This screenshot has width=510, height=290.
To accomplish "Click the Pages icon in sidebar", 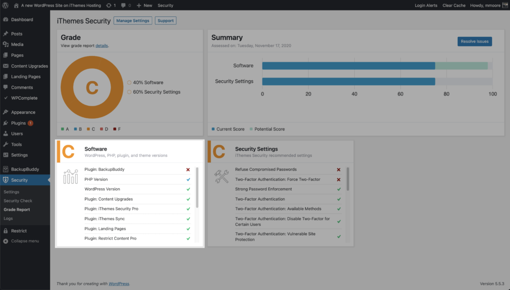I will (x=5, y=55).
